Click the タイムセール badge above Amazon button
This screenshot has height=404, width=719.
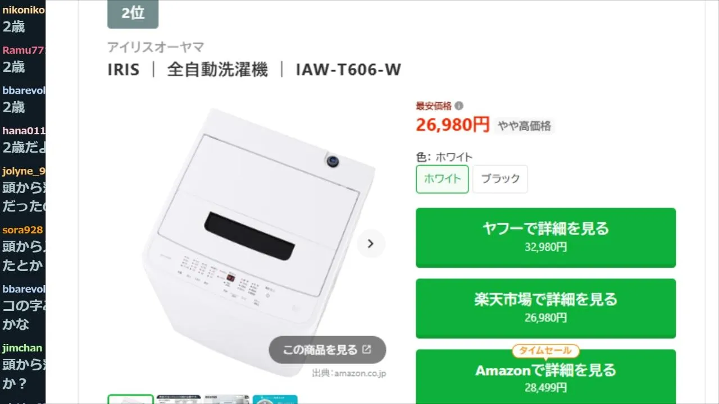pos(545,351)
